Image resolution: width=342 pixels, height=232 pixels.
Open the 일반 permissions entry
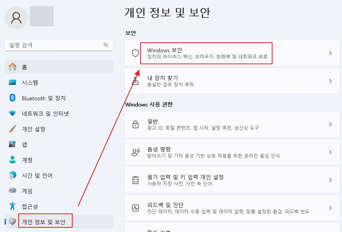[x=232, y=124]
